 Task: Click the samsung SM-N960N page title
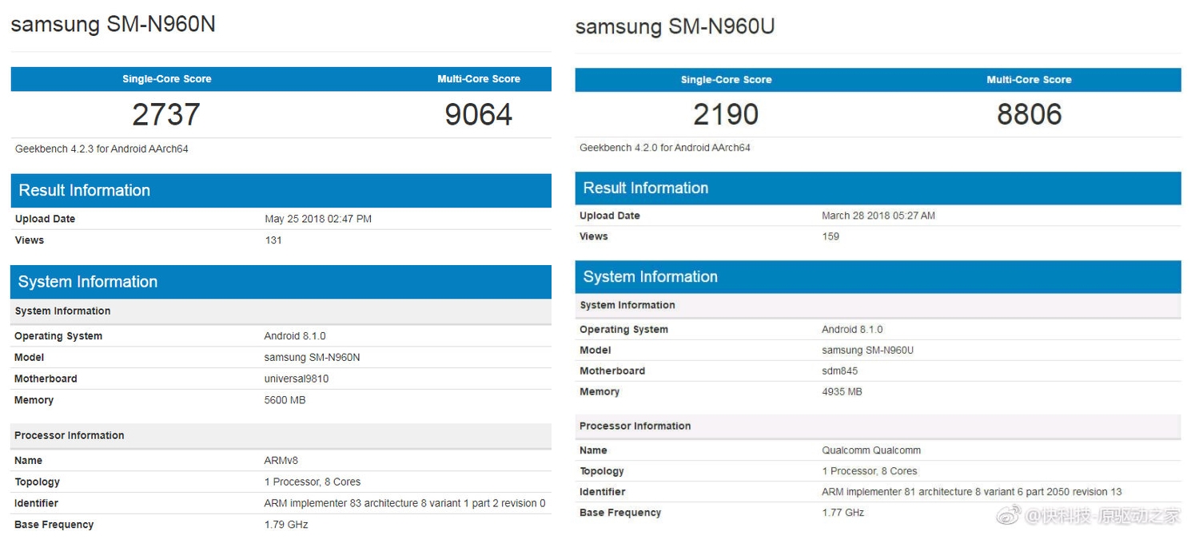pos(113,24)
